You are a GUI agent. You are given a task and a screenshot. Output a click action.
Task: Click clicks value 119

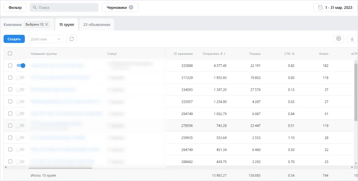[325, 125]
